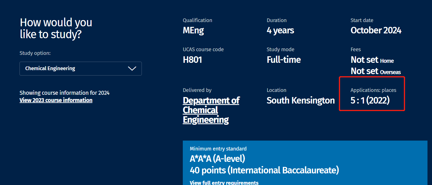Click View full entry requirements link
Viewport: 432px width, 185px height.
(x=224, y=182)
